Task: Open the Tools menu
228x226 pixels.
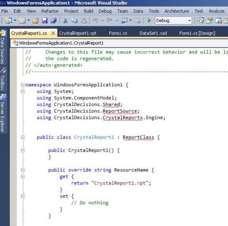Action: tap(154, 11)
